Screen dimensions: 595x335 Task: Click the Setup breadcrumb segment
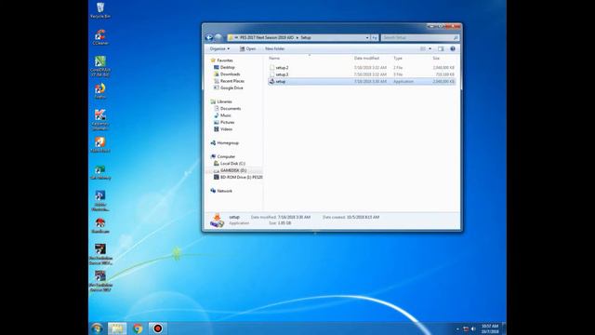(306, 37)
